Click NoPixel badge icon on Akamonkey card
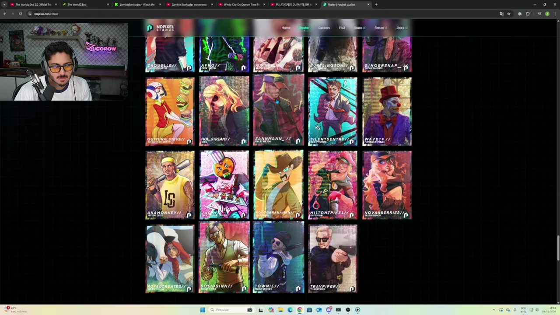 tap(189, 215)
